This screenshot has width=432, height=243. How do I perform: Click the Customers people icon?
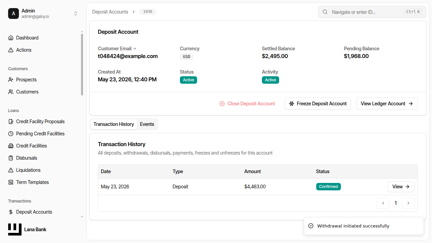click(11, 92)
